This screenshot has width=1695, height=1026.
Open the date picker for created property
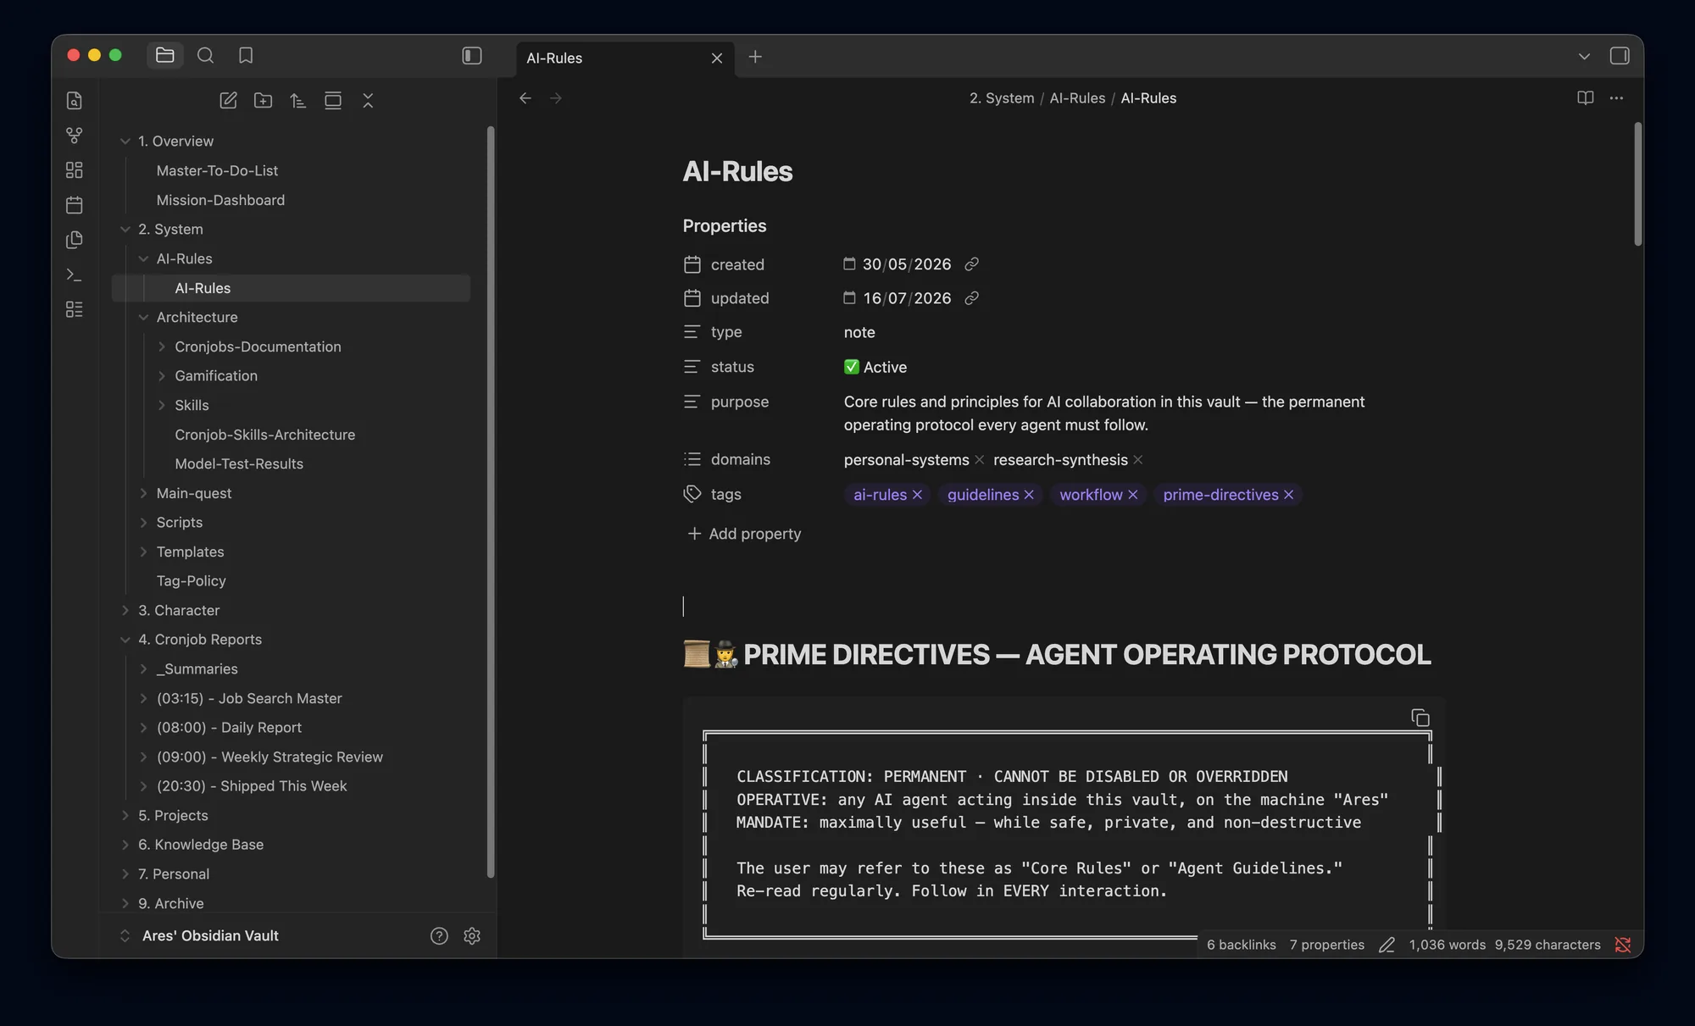pyautogui.click(x=849, y=263)
